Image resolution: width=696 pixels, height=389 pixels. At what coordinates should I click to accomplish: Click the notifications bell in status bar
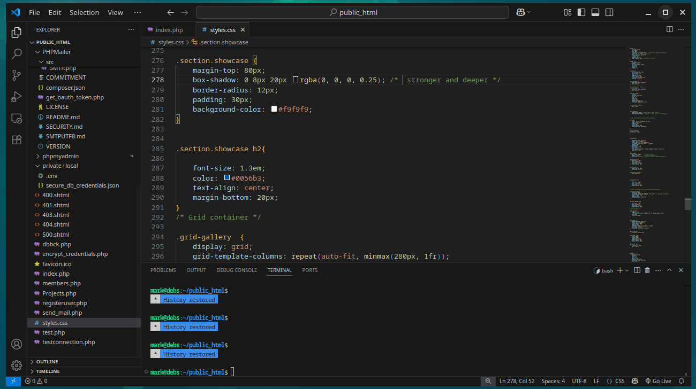(x=681, y=381)
